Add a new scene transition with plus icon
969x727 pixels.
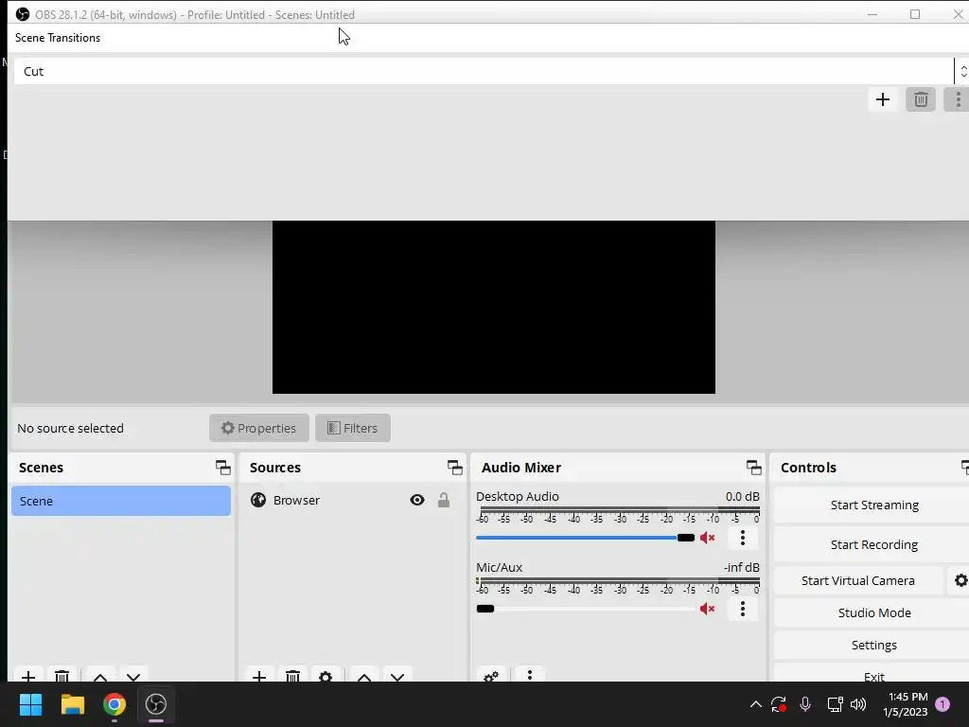[883, 99]
